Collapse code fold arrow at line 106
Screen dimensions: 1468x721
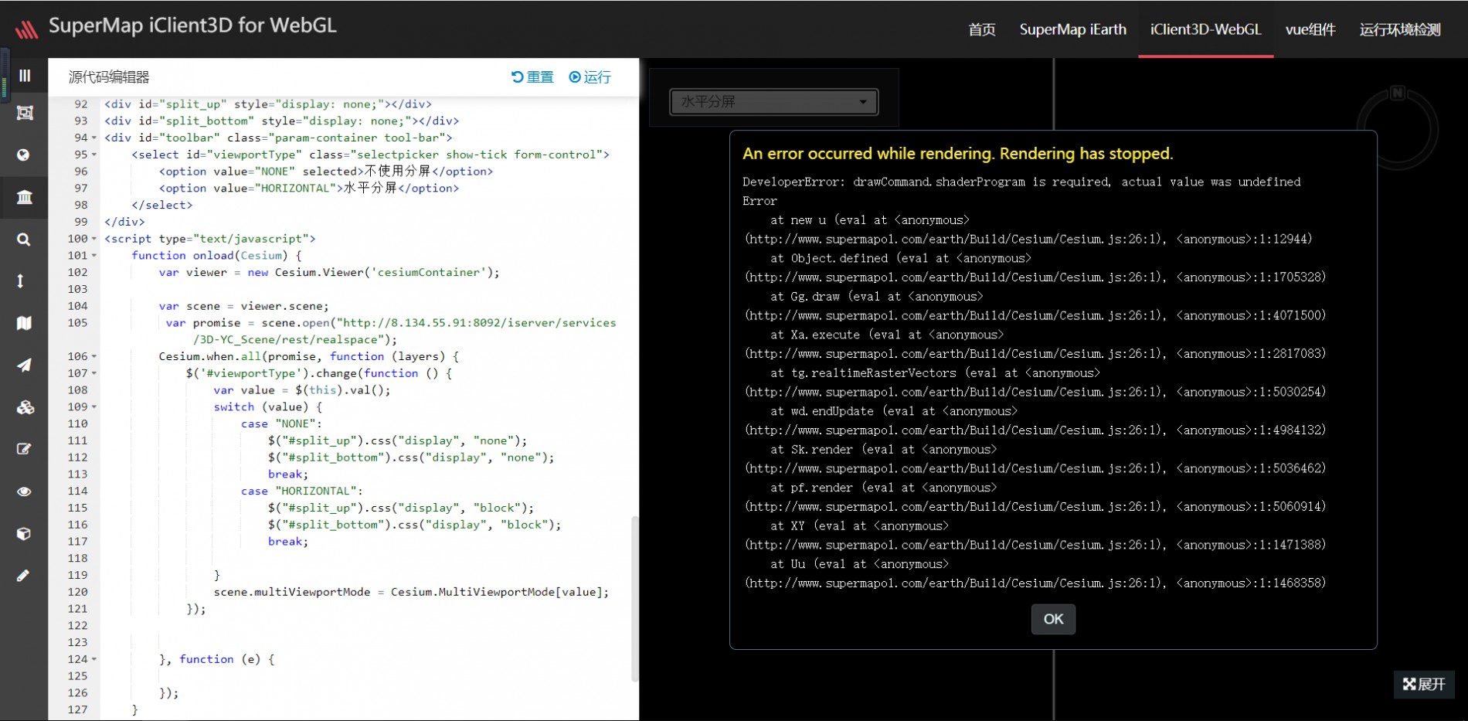tap(94, 356)
